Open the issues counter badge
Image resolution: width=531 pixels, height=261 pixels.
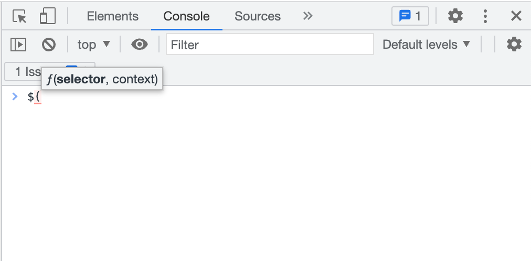click(410, 16)
